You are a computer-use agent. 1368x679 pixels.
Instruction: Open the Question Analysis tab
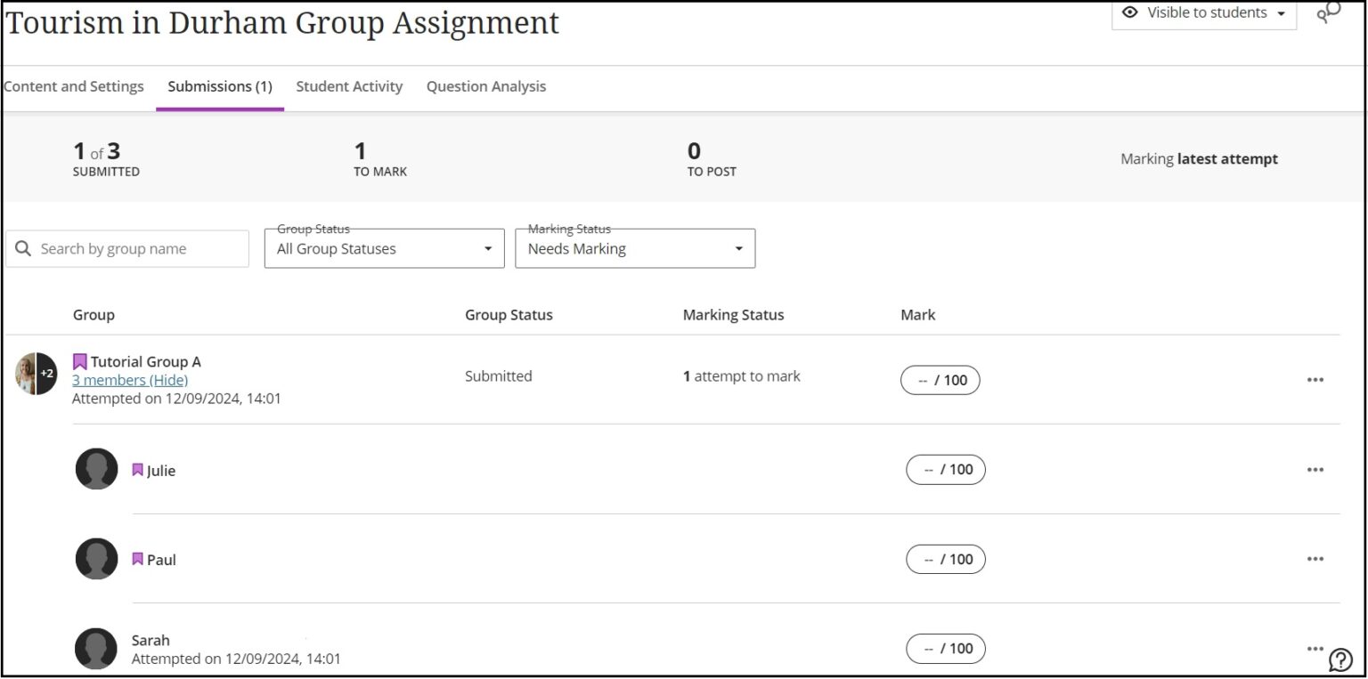click(485, 86)
